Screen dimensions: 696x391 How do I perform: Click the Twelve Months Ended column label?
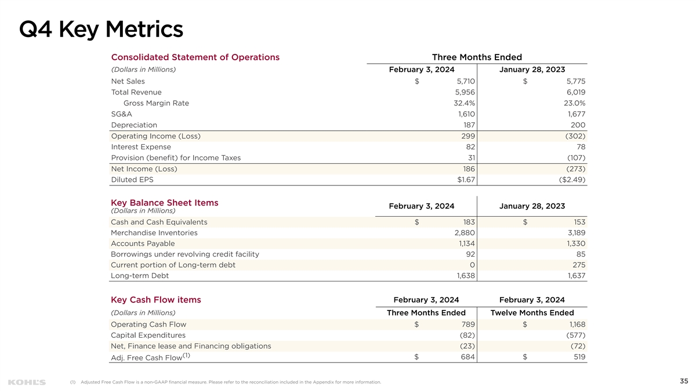pos(532,313)
